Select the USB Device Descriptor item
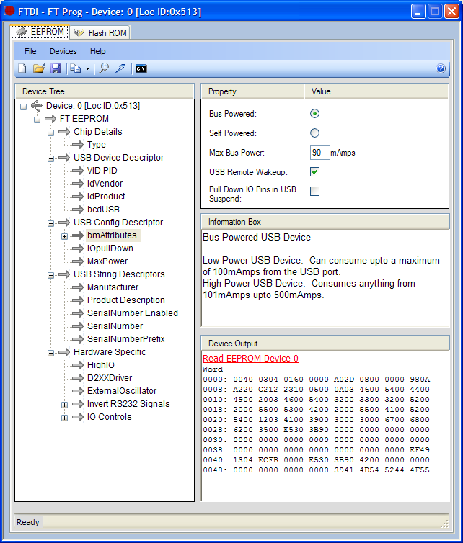This screenshot has height=543, width=463. tap(118, 158)
